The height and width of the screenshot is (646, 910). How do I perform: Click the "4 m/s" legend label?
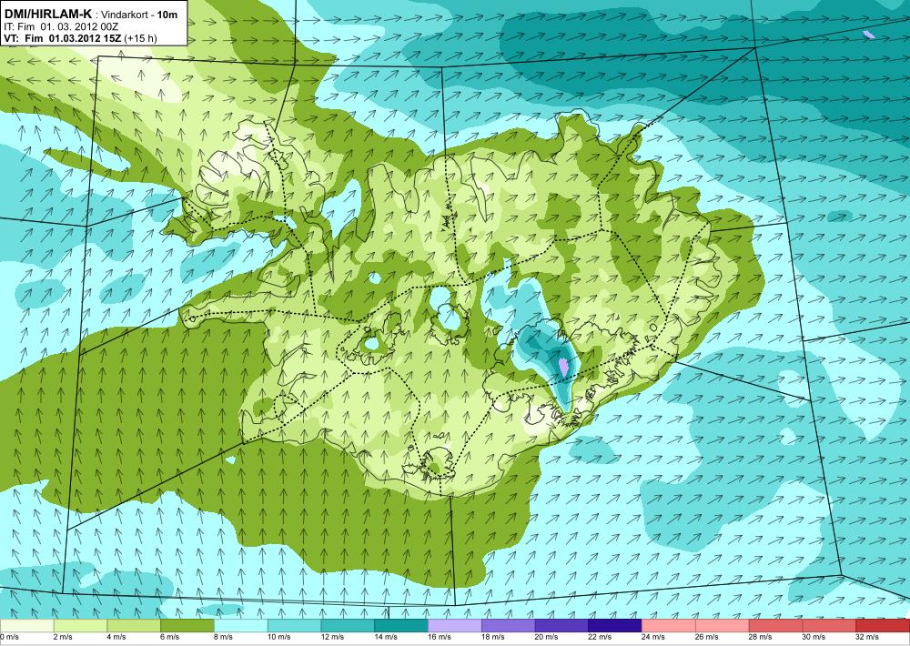(116, 637)
